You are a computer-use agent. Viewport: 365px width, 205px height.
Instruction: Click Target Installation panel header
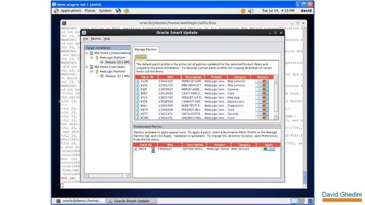point(107,48)
